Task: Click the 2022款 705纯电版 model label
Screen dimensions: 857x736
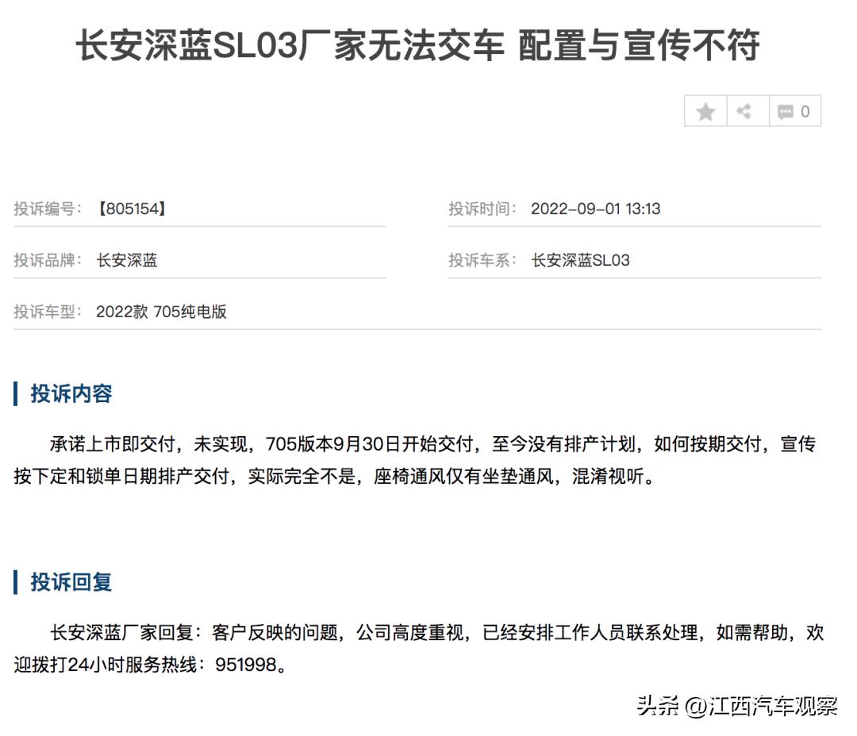Action: [161, 312]
